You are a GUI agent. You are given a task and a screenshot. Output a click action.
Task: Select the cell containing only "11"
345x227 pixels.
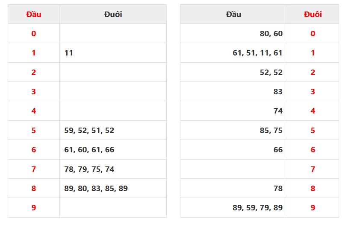(x=69, y=53)
